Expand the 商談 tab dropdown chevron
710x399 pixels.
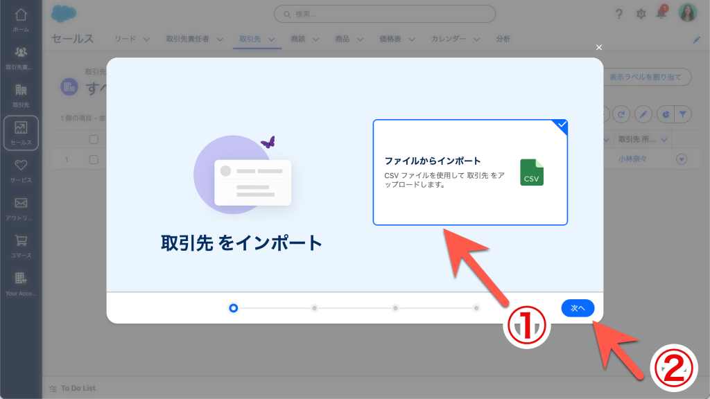tap(315, 39)
